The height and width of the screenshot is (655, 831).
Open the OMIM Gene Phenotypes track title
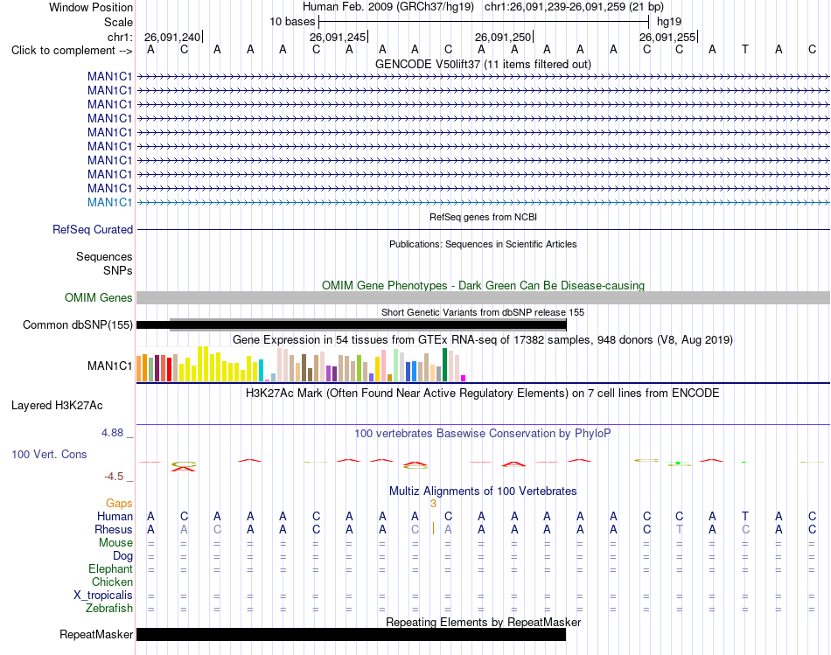(x=483, y=285)
